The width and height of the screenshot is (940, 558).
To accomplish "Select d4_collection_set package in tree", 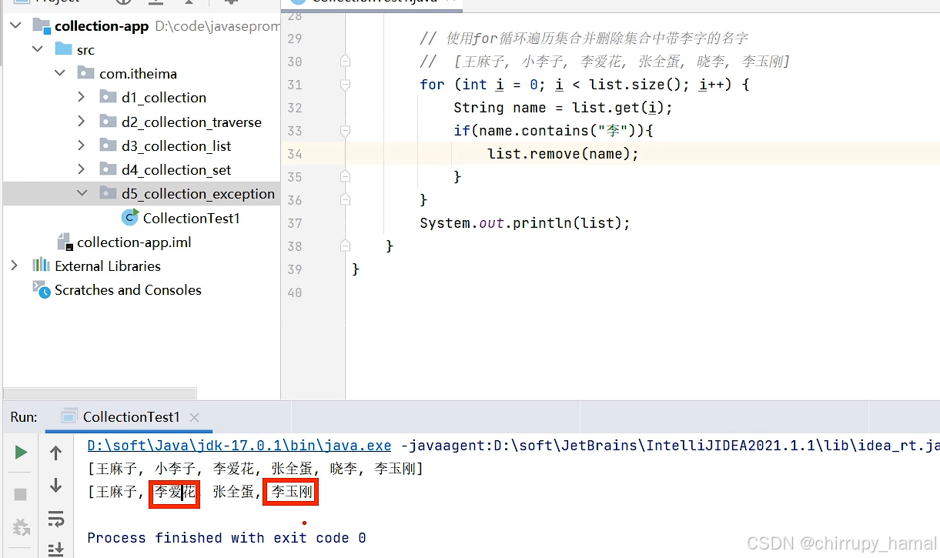I will coord(176,170).
